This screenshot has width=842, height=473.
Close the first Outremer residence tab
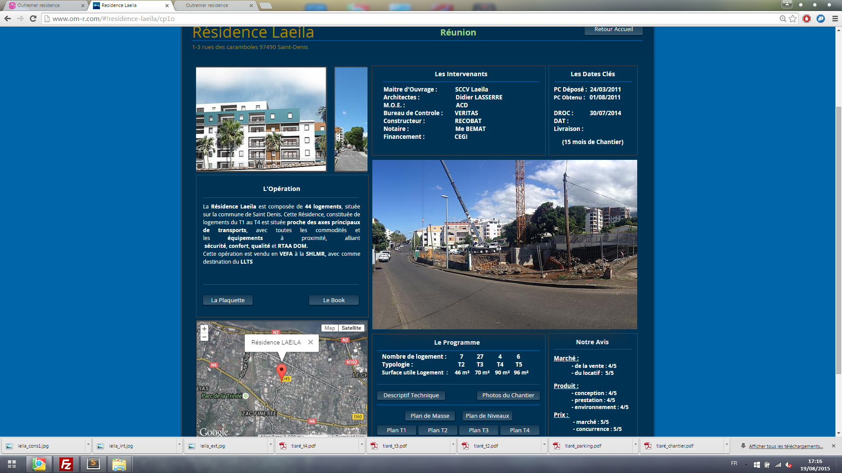82,6
